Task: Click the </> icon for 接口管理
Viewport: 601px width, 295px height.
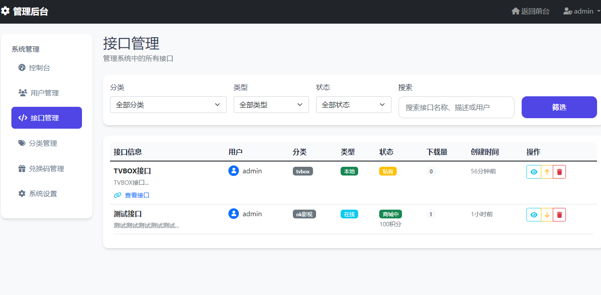Action: pos(22,118)
